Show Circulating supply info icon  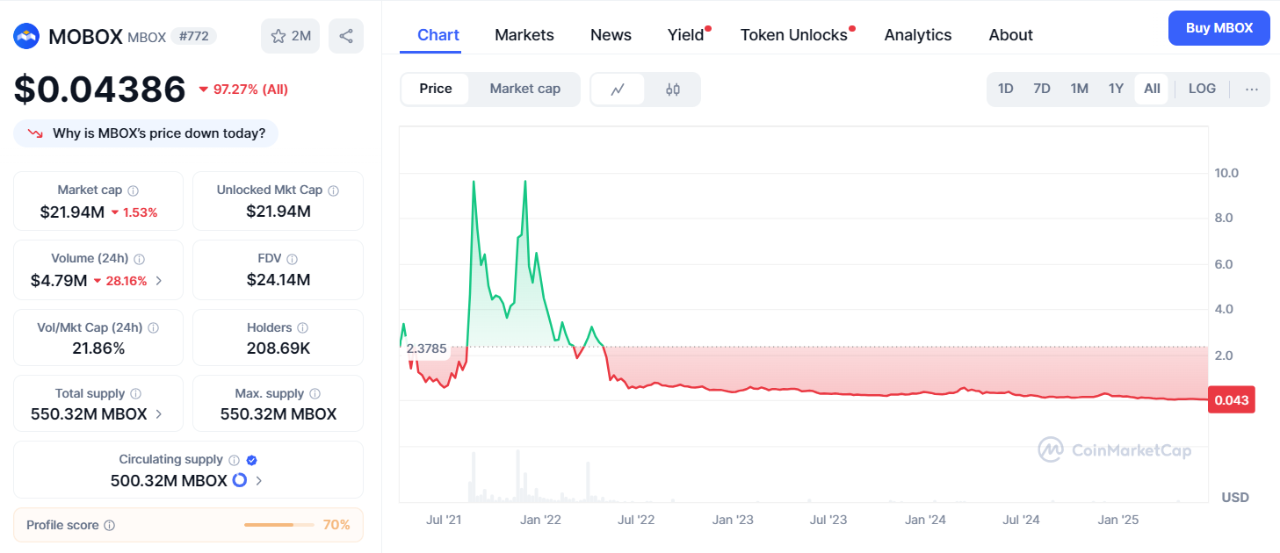click(234, 460)
